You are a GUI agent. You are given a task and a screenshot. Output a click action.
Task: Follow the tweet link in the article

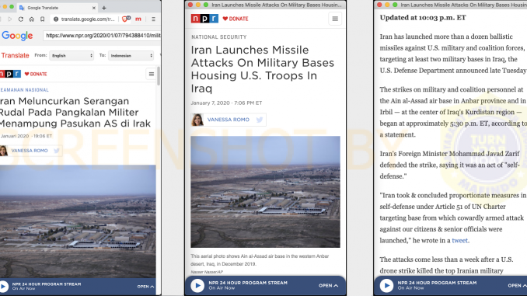(459, 241)
